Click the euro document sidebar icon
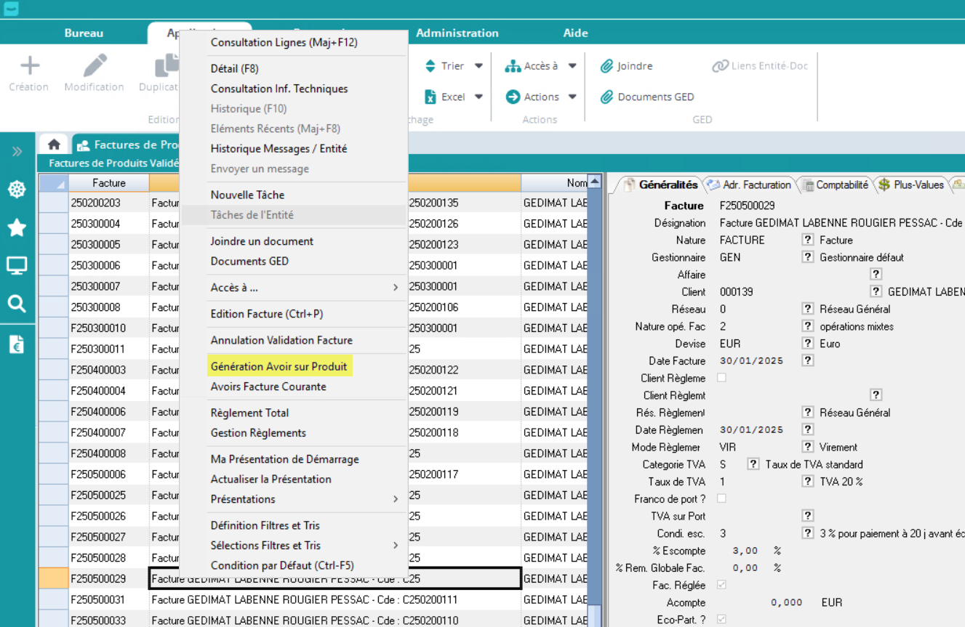 pyautogui.click(x=17, y=344)
